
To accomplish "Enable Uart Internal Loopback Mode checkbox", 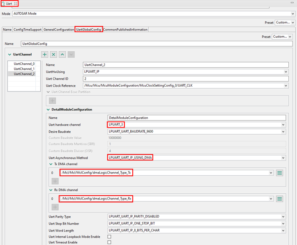I will click(x=109, y=236).
